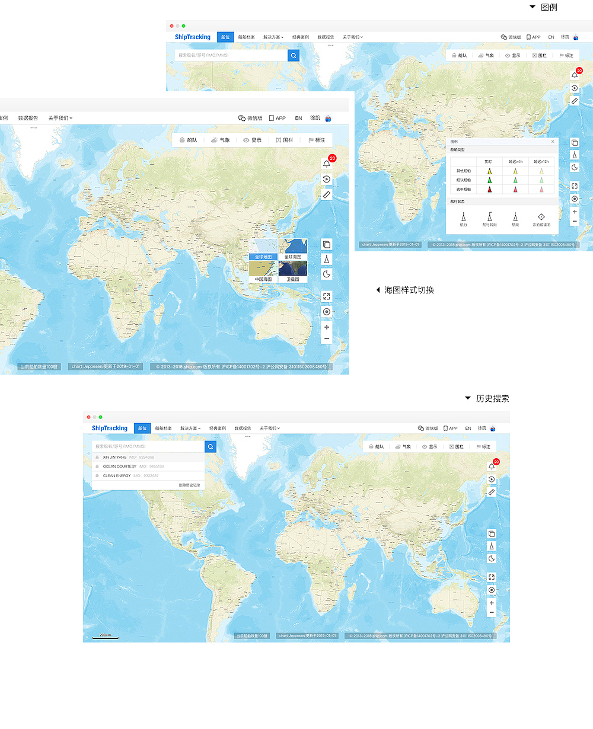Click ShipTracking logo in legend window
The image size is (593, 729).
click(x=193, y=37)
